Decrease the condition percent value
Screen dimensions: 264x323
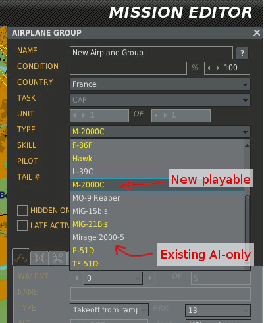[209, 68]
